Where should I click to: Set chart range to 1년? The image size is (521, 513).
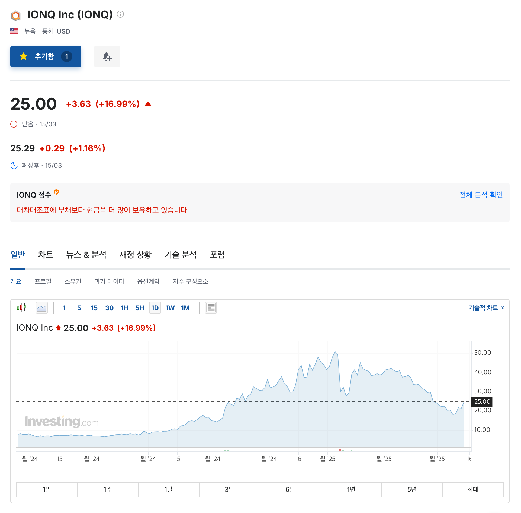[x=351, y=490]
